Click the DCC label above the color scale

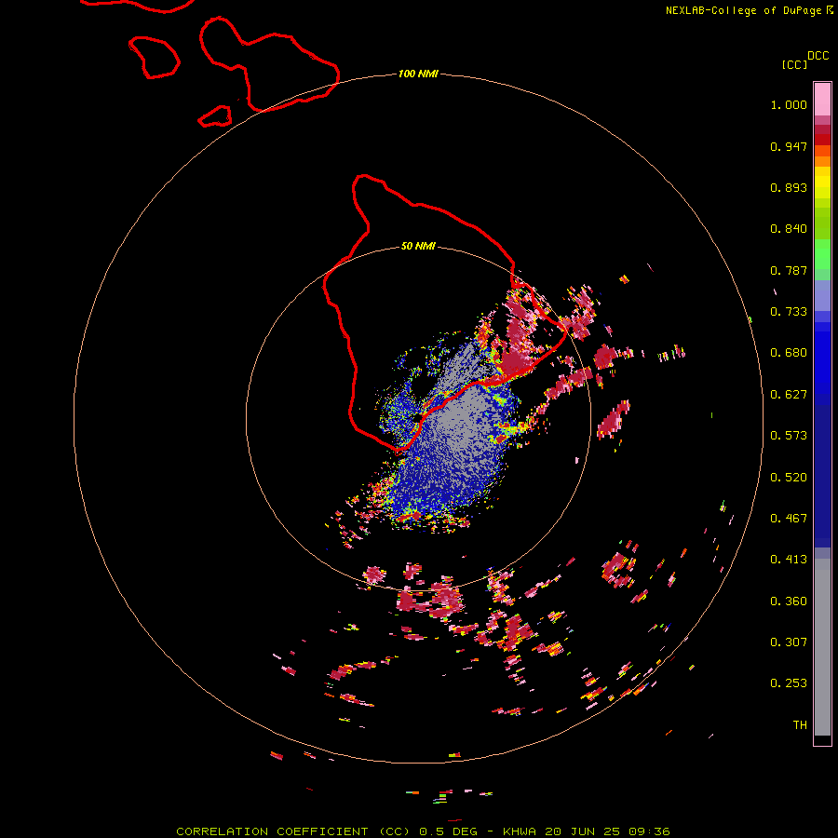click(x=818, y=56)
